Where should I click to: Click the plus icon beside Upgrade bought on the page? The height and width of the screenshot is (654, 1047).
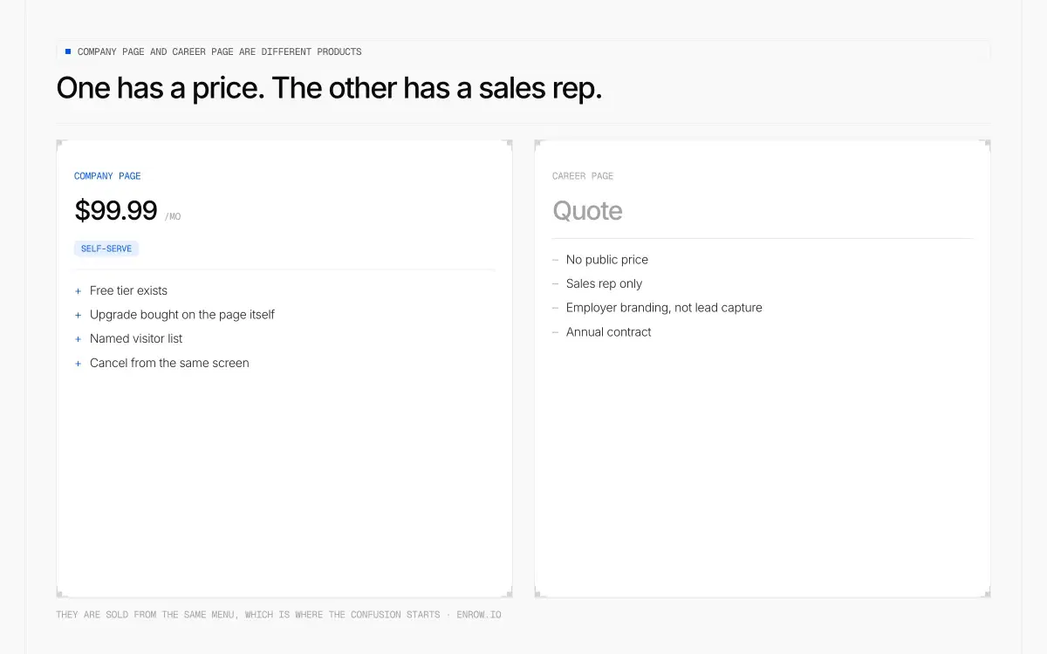(x=79, y=315)
